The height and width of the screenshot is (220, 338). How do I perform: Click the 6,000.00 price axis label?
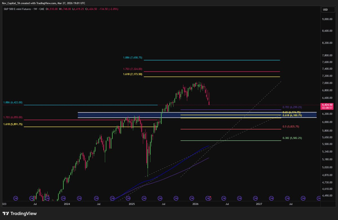[x=327, y=122]
